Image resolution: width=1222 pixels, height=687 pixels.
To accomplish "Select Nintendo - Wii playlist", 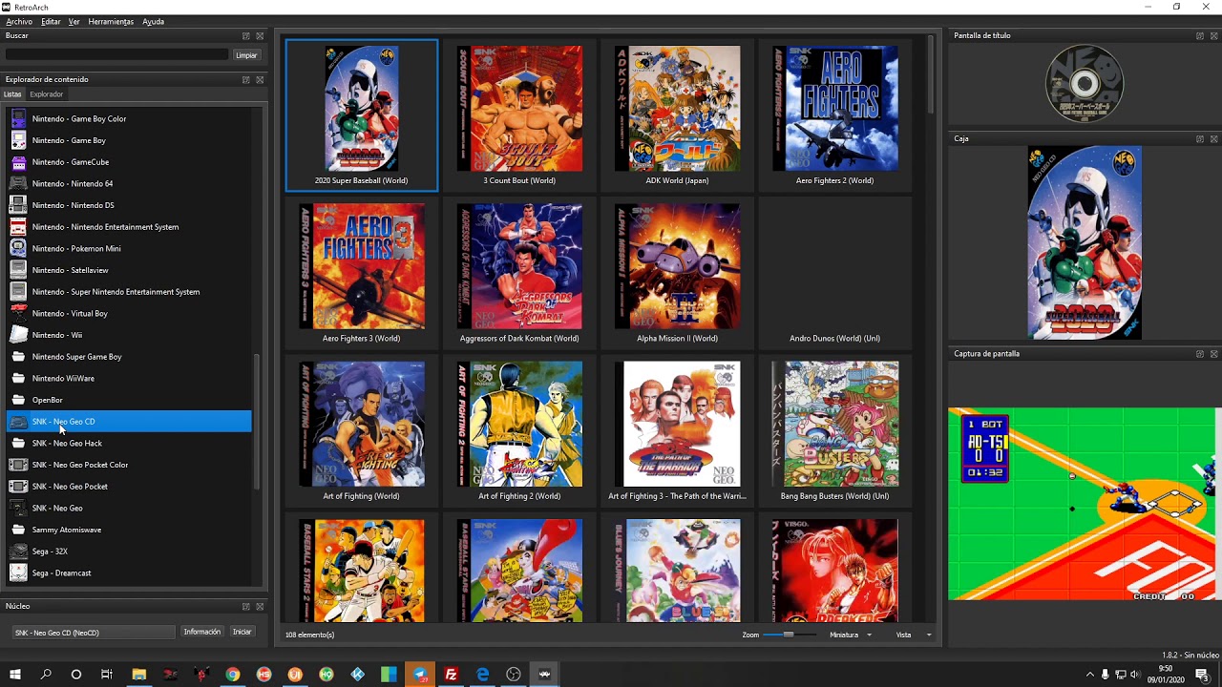I will 129,335.
